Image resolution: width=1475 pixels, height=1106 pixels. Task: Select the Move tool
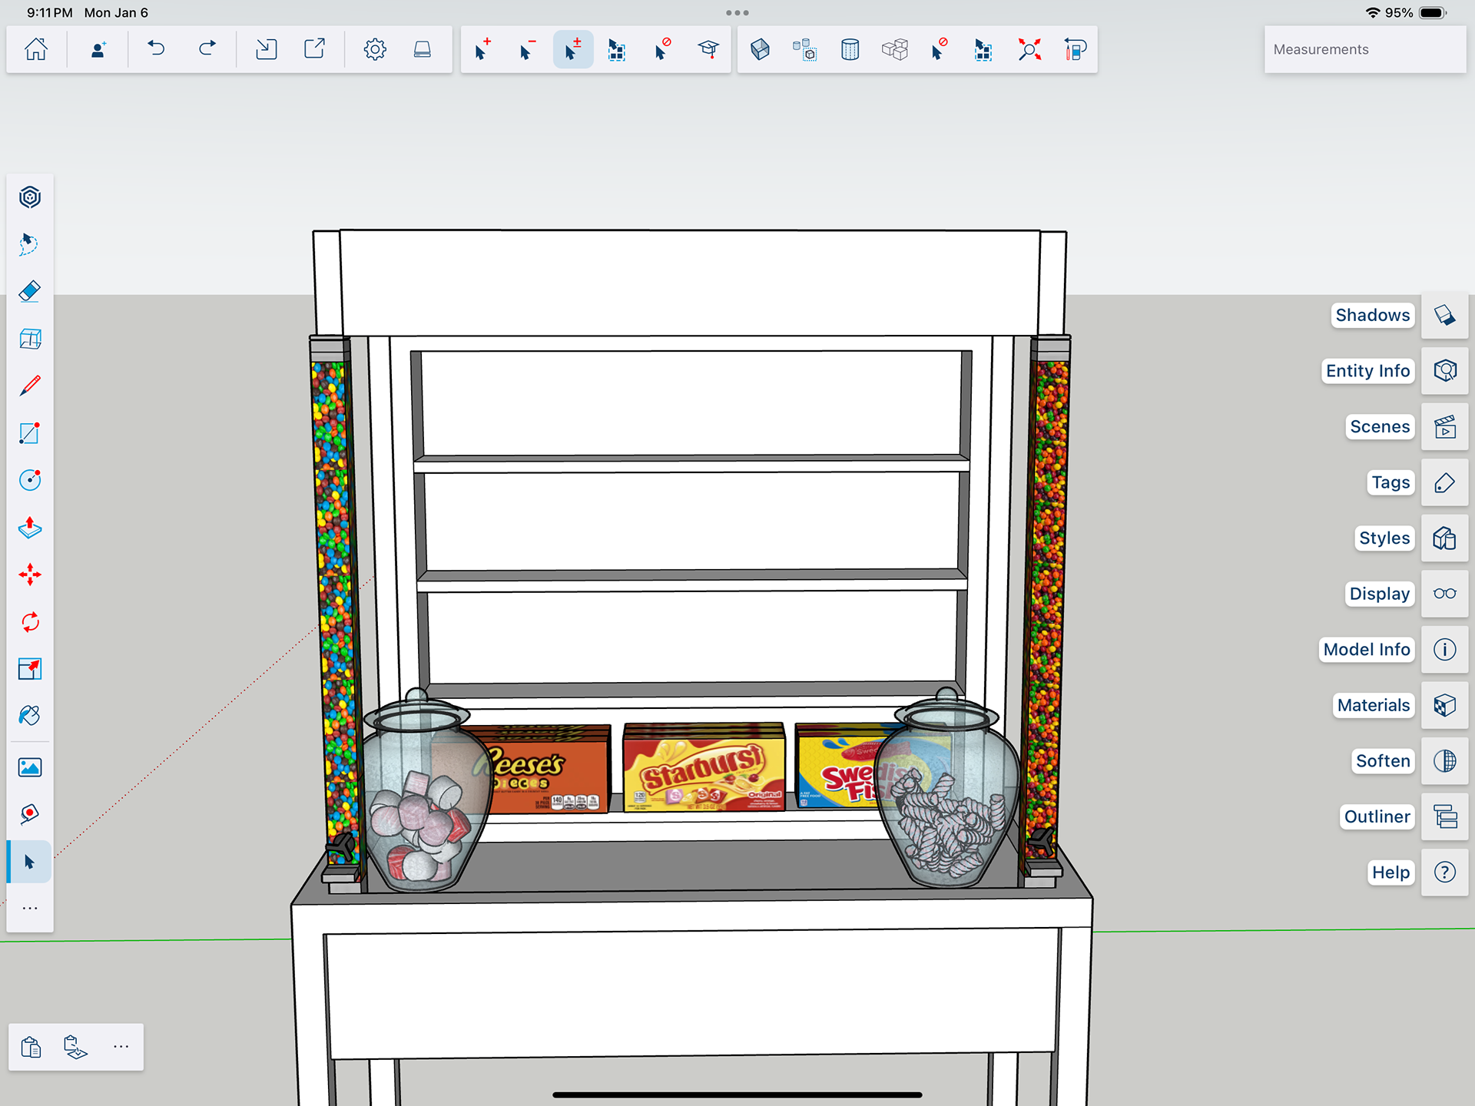[29, 575]
